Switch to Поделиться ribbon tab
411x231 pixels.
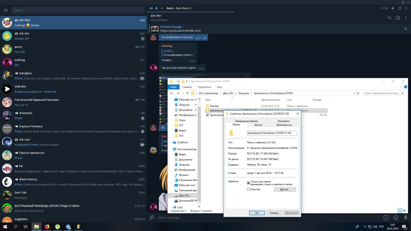coord(204,87)
